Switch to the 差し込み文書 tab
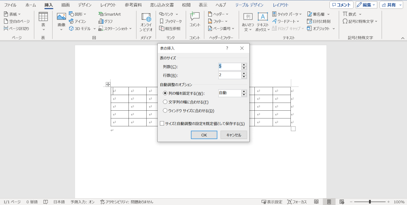Screen dimensions: 407x205 click(x=162, y=5)
